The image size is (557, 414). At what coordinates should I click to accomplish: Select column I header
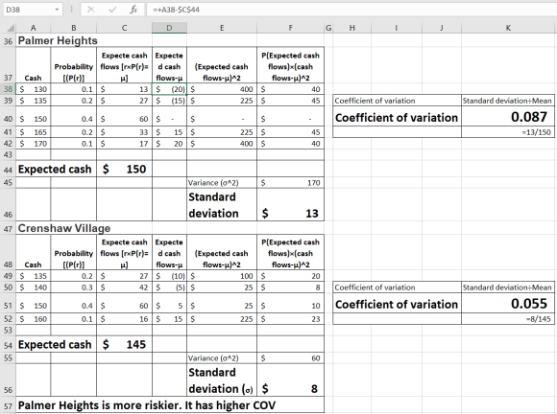pyautogui.click(x=397, y=28)
